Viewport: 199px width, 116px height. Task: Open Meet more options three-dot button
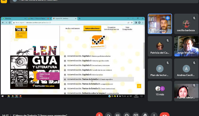(154, 114)
